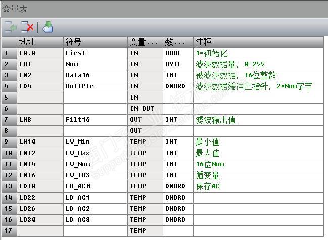Click empty symbol field in row 17

[x=96, y=231]
